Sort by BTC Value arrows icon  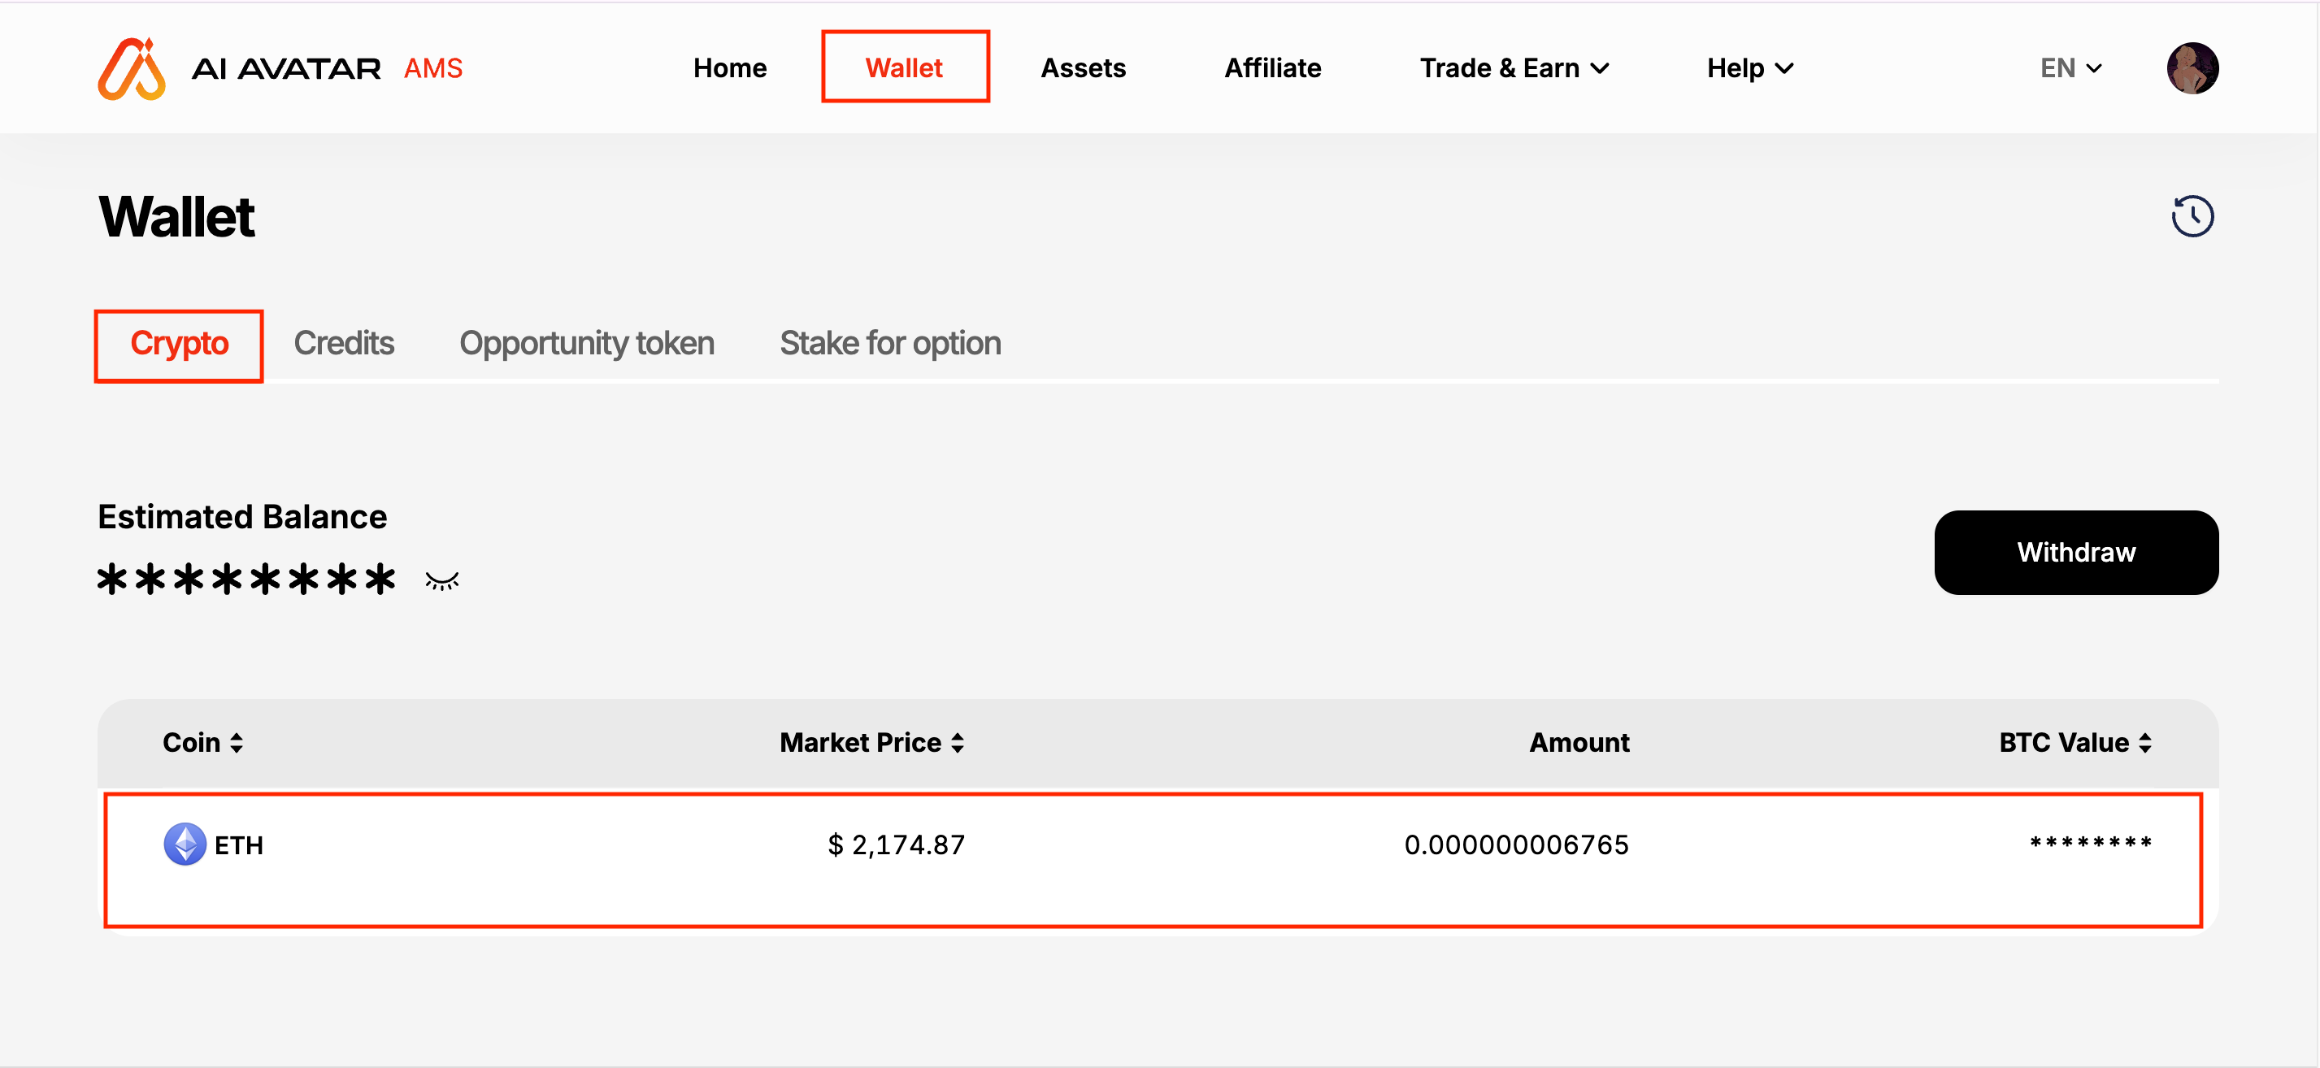tap(2145, 743)
